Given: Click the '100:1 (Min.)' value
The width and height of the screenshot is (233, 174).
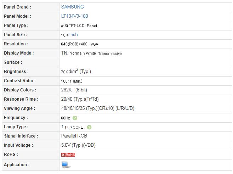Looking at the screenshot, I should click(x=72, y=81).
